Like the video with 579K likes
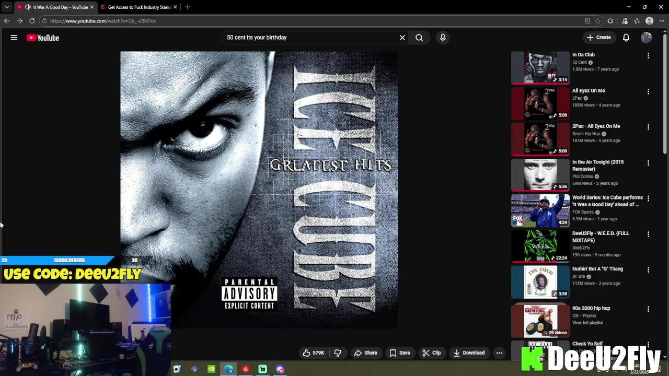 pyautogui.click(x=314, y=353)
